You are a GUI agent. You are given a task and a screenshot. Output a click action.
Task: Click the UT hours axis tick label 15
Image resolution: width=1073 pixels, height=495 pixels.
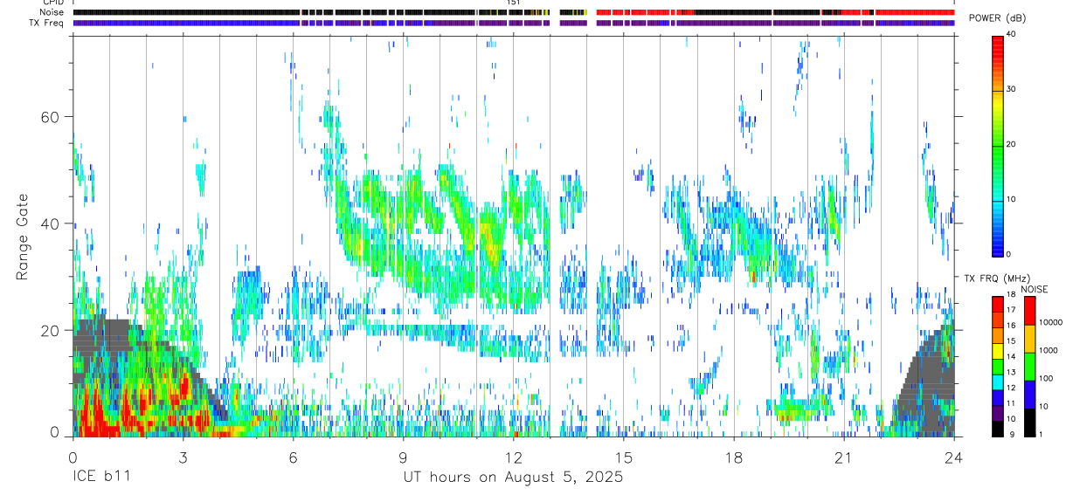[x=624, y=457]
